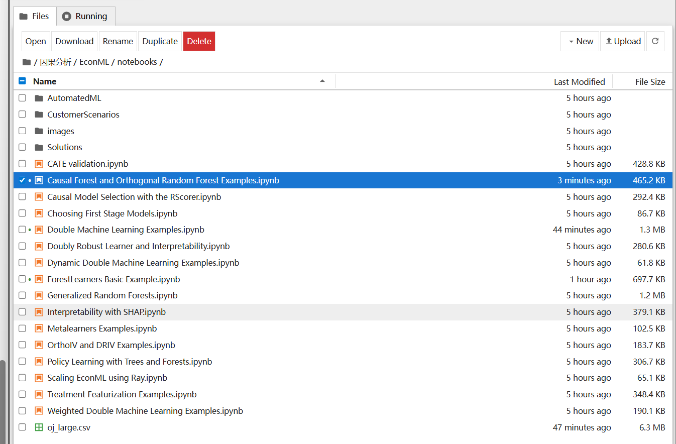The height and width of the screenshot is (444, 676).
Task: Check the images folder checkbox
Action: click(22, 131)
